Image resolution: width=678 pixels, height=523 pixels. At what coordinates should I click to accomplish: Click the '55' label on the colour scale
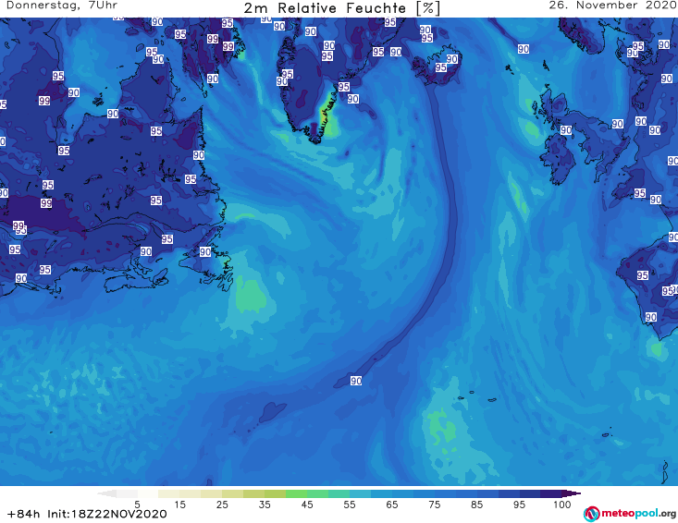click(x=350, y=505)
